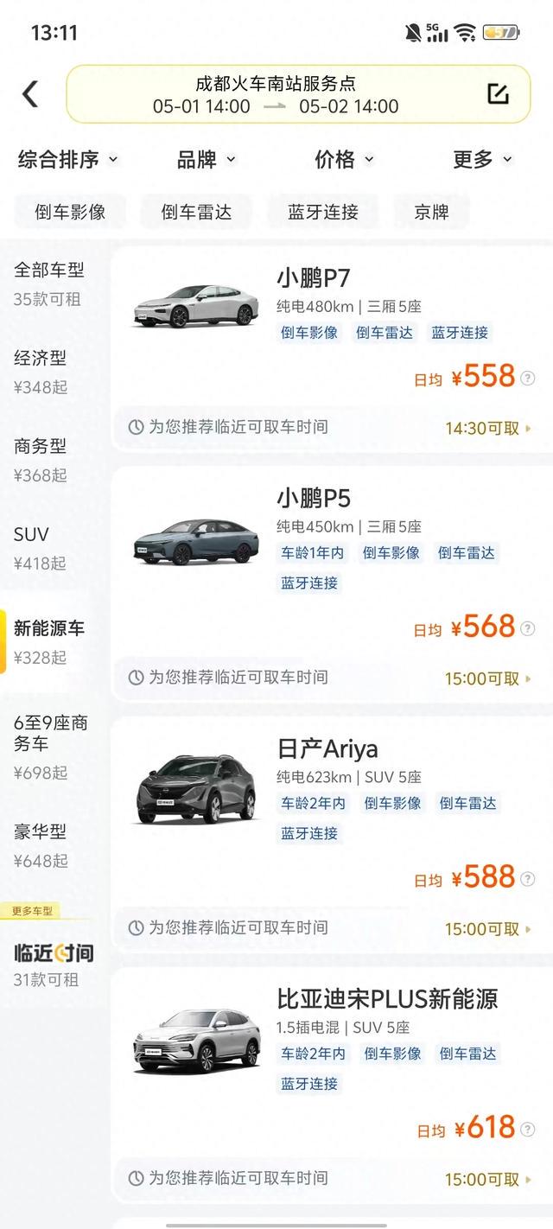Tap the price info icon beside ¥558
Viewport: 553px width, 1229px height.
click(528, 378)
